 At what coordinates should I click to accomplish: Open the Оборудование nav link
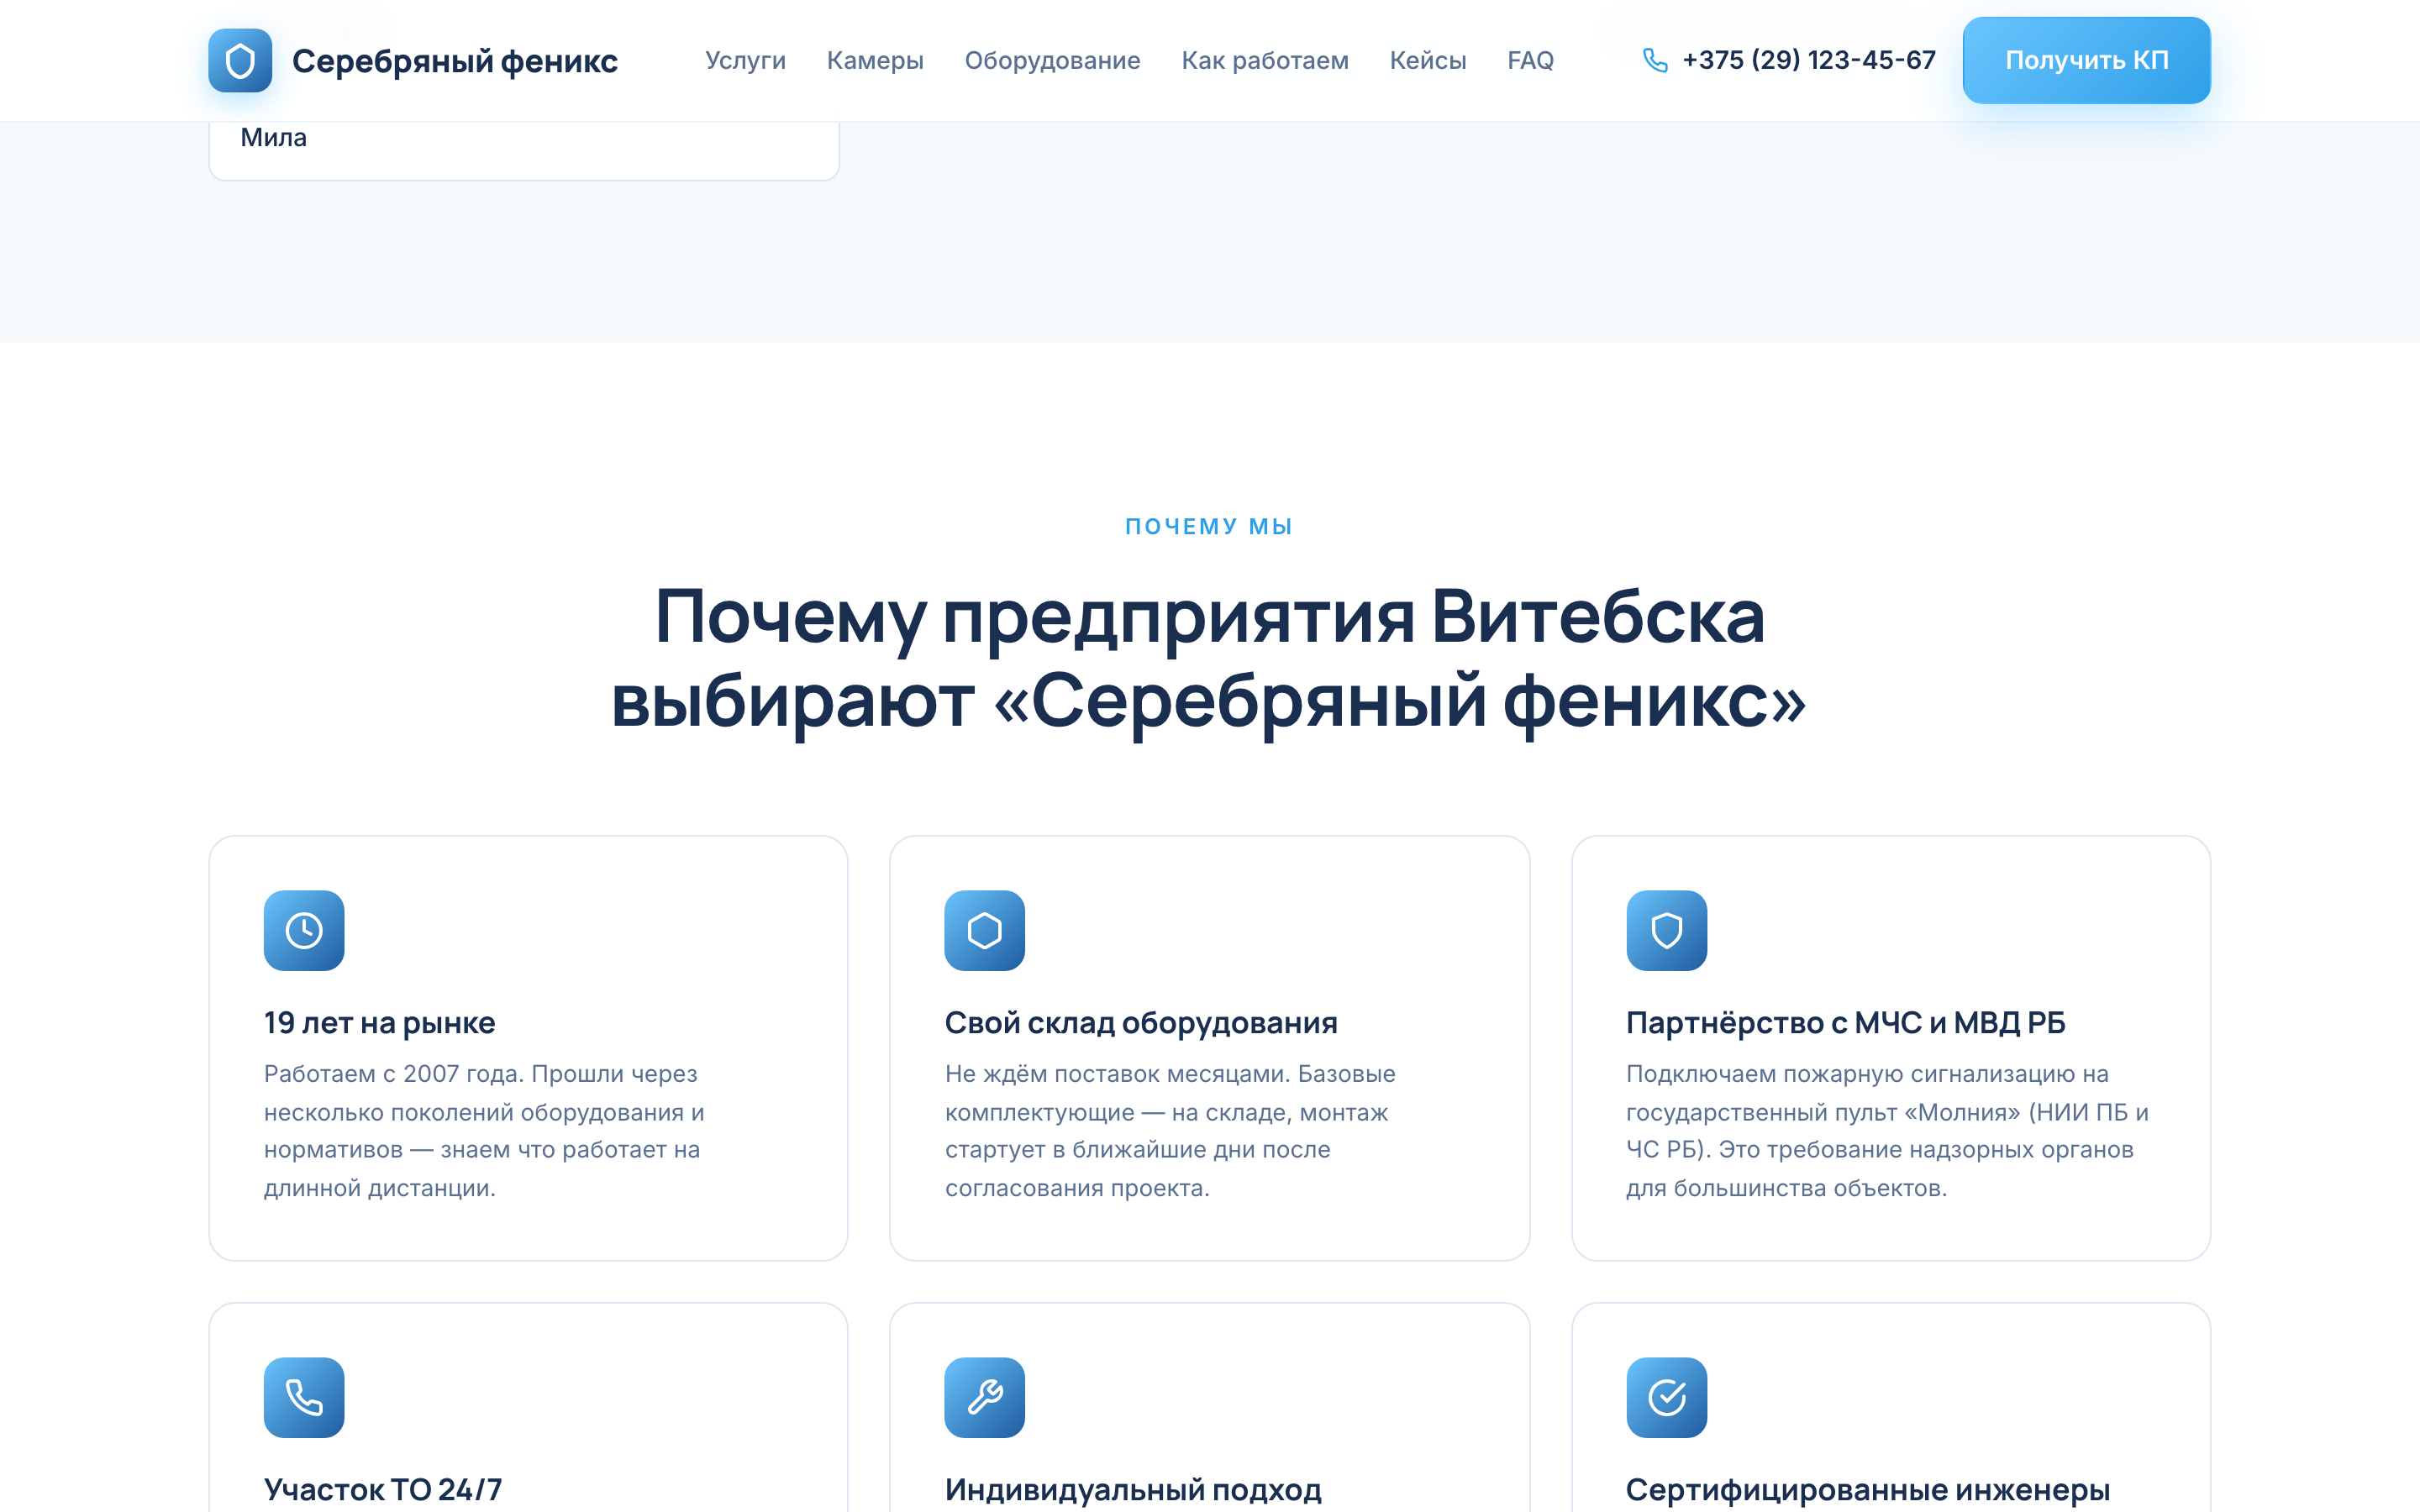[x=1052, y=60]
